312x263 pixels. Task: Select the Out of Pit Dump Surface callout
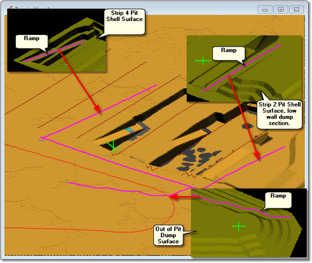pos(168,235)
